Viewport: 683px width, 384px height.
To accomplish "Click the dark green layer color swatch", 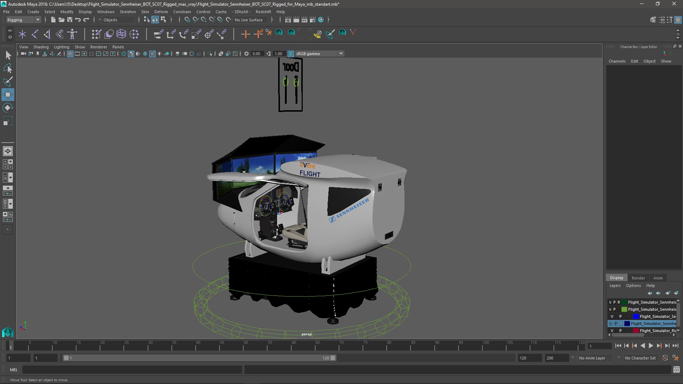I will click(x=624, y=302).
